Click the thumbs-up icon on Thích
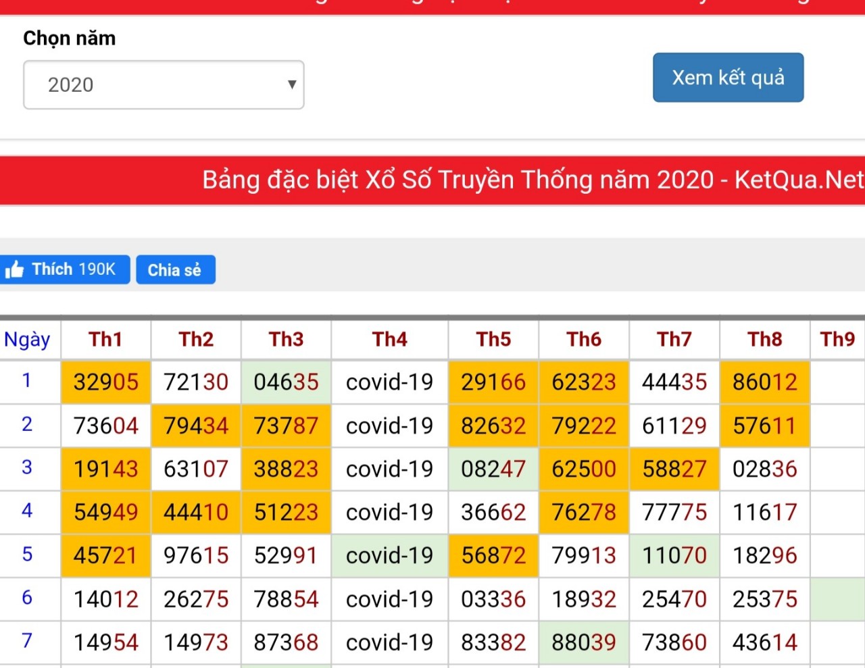 click(x=14, y=269)
